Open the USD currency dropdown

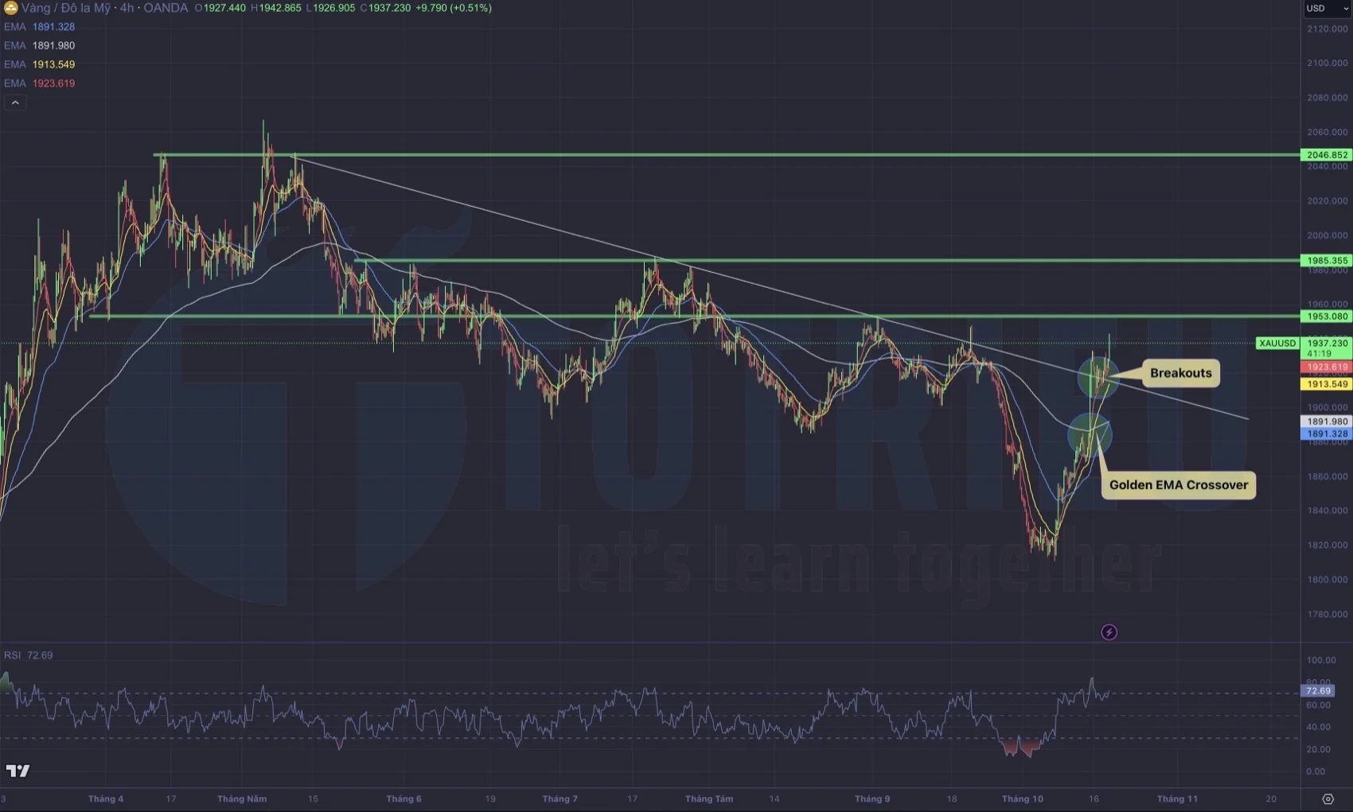[x=1328, y=9]
